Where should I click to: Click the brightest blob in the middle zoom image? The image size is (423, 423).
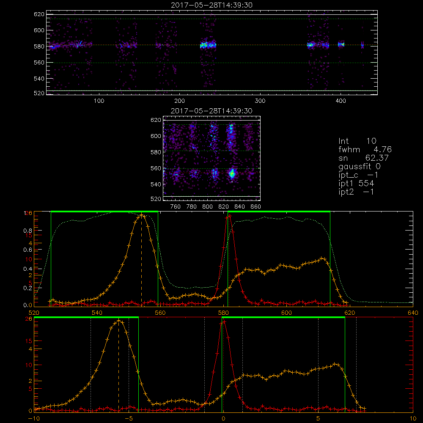pos(232,173)
